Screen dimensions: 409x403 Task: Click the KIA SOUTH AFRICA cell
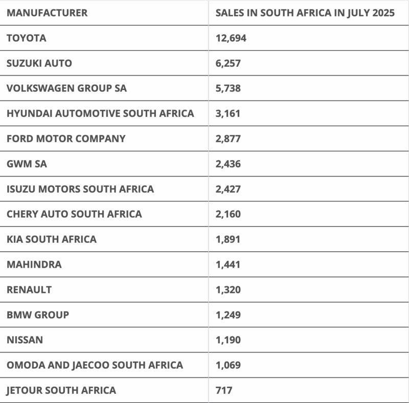click(x=52, y=239)
